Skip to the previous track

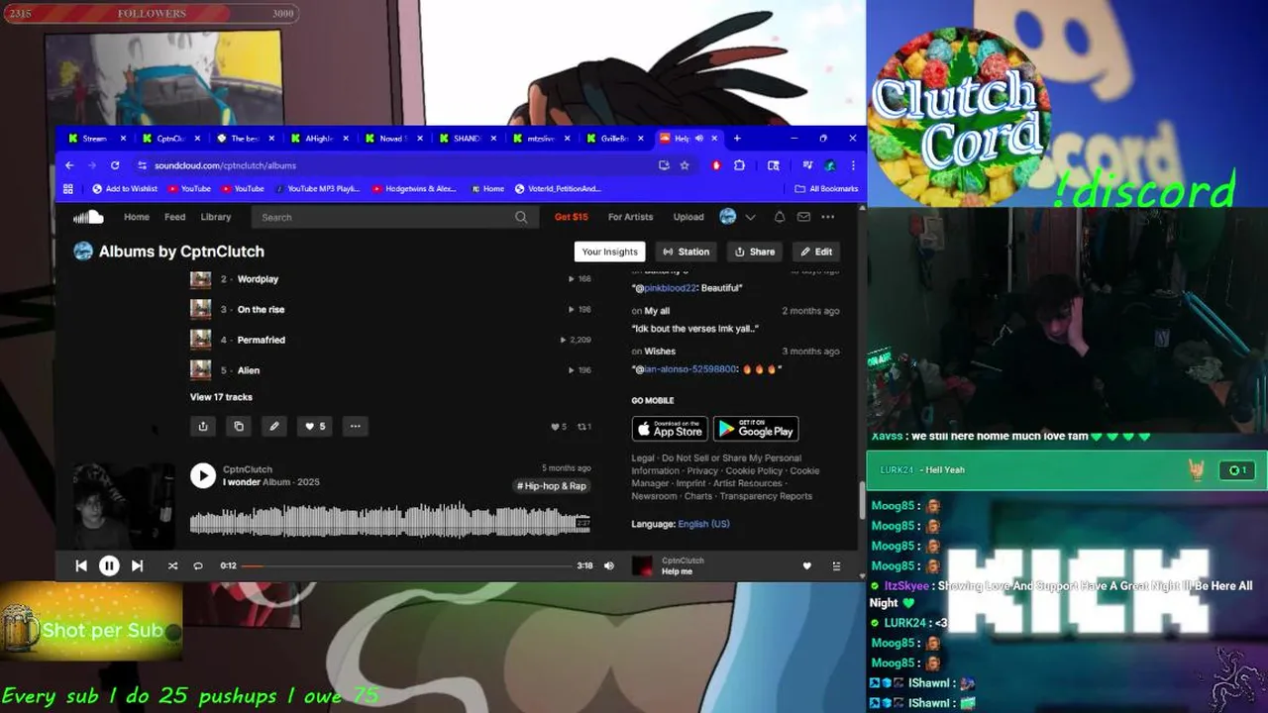pyautogui.click(x=81, y=565)
